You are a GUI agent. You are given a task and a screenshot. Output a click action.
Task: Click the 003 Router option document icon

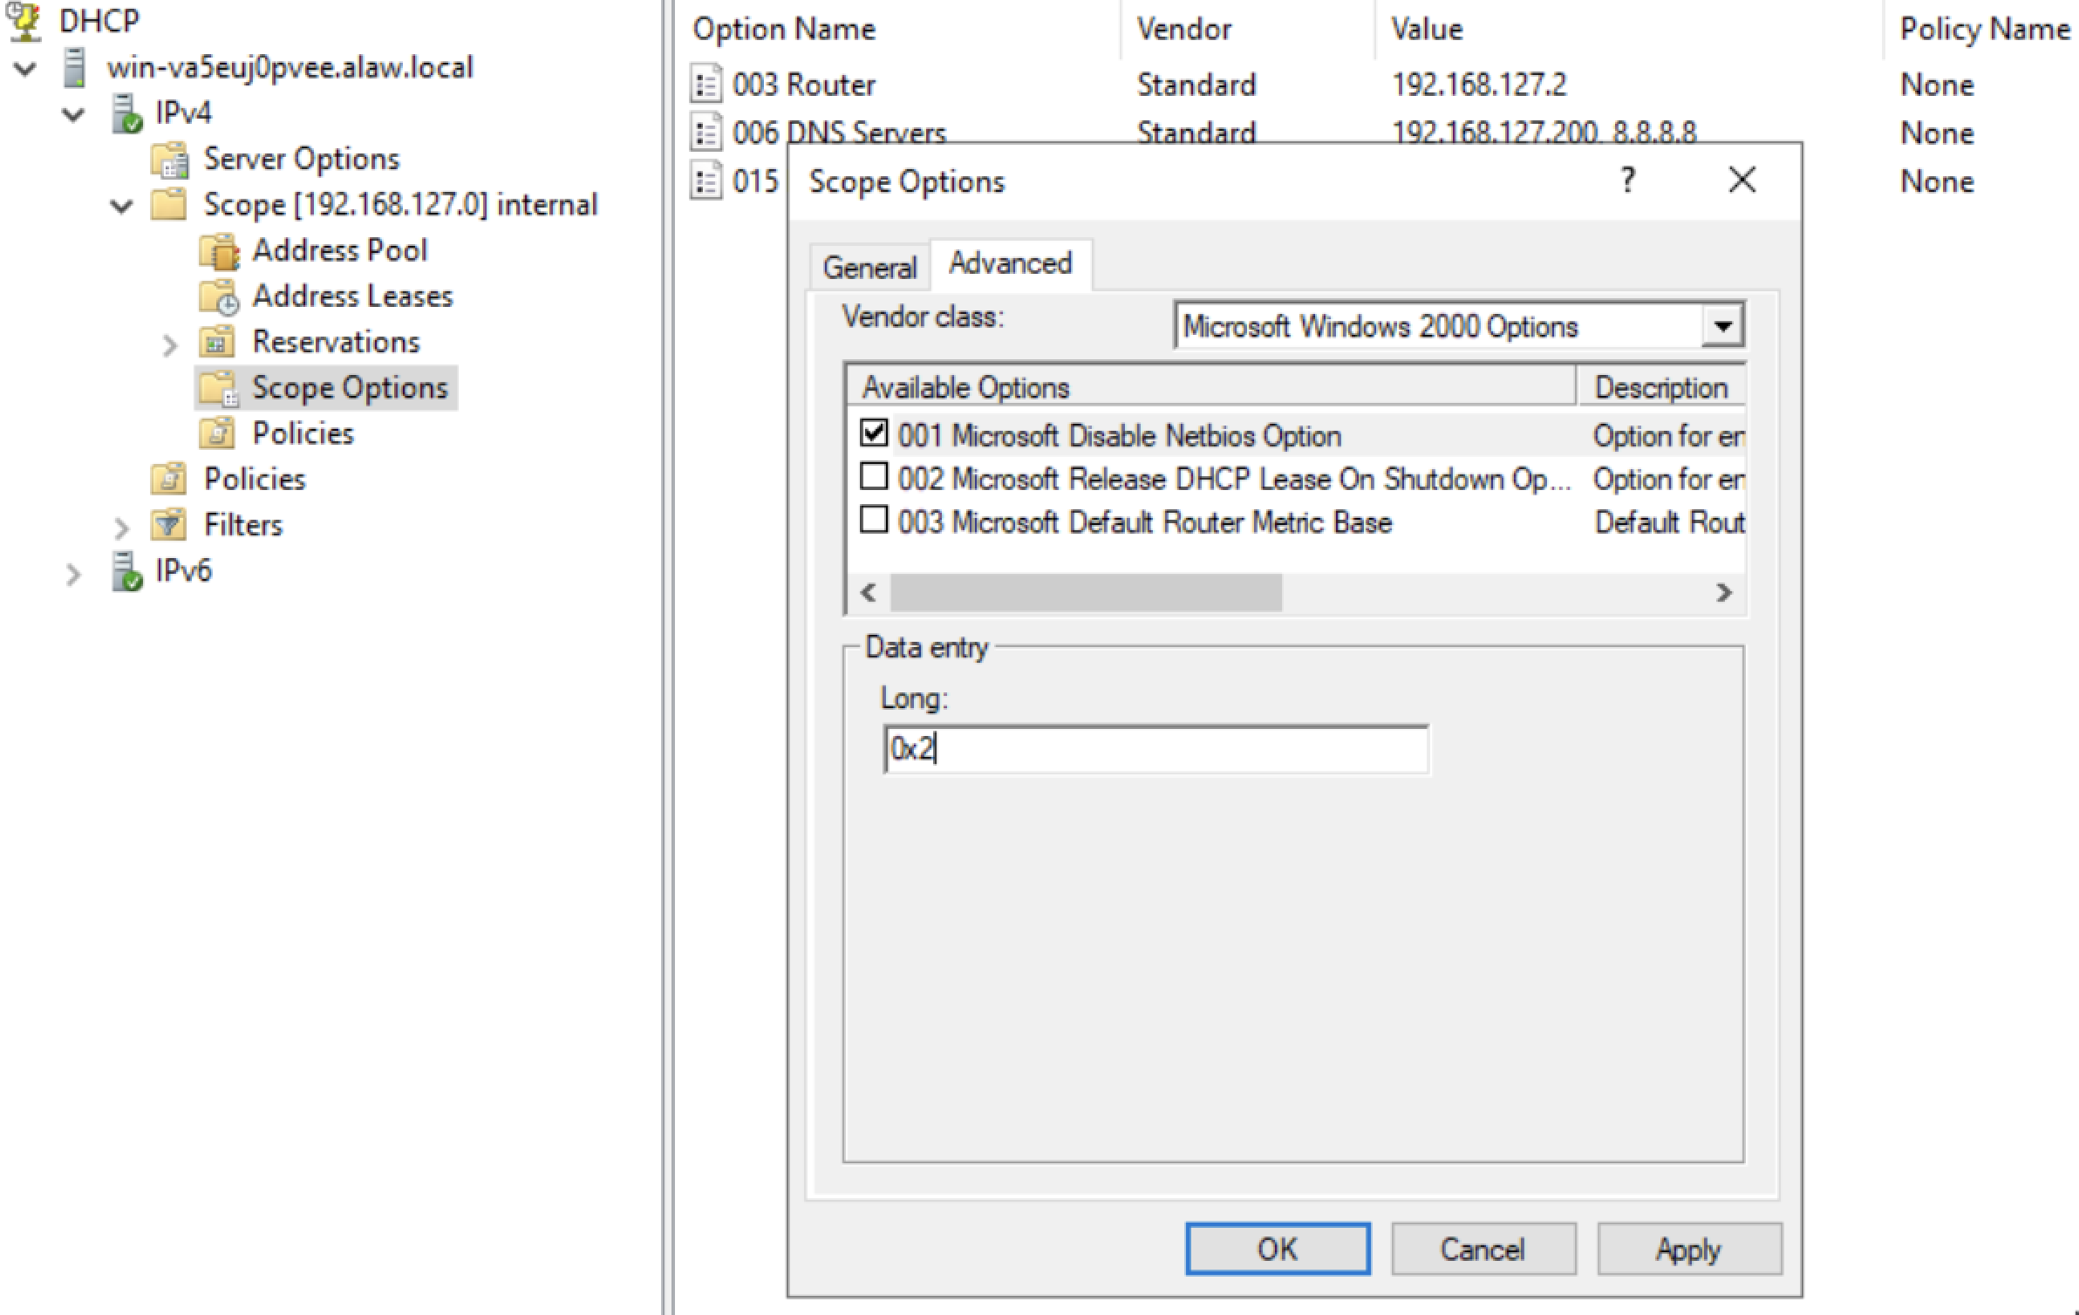click(x=706, y=85)
